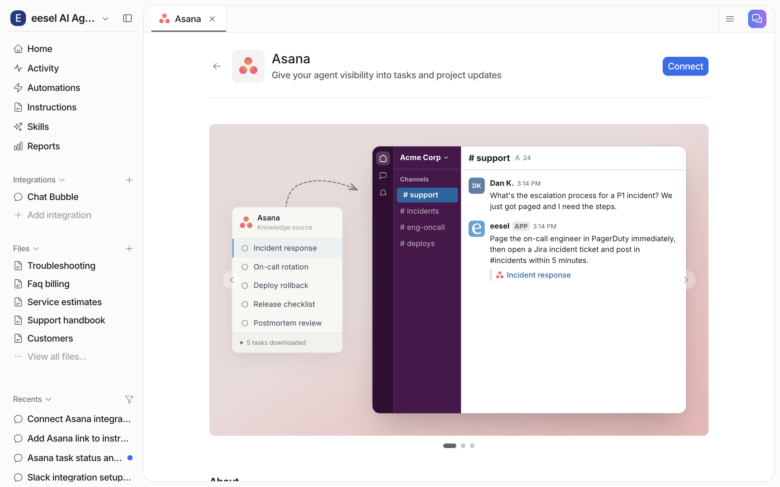
Task: Collapse the Files section
Action: click(x=26, y=249)
